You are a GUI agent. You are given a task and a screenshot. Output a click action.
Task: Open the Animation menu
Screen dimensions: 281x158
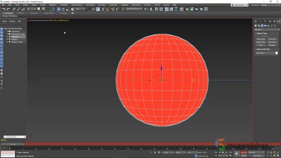(64, 5)
